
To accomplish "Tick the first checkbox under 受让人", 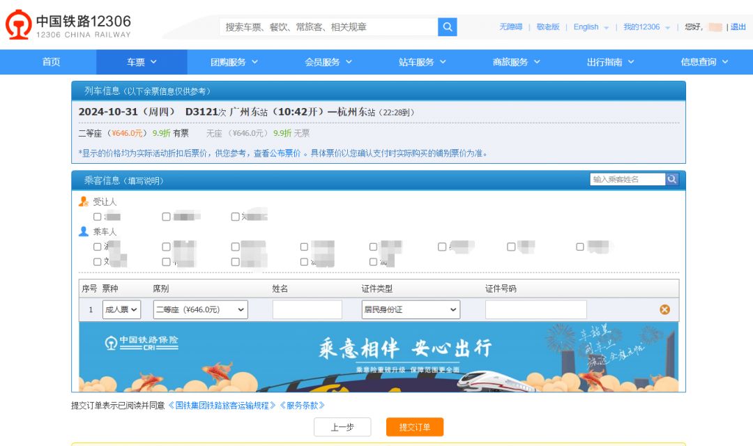I will click(x=98, y=217).
